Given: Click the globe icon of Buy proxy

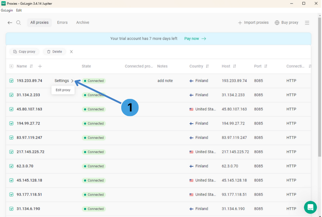Looking at the screenshot, I should (x=277, y=22).
